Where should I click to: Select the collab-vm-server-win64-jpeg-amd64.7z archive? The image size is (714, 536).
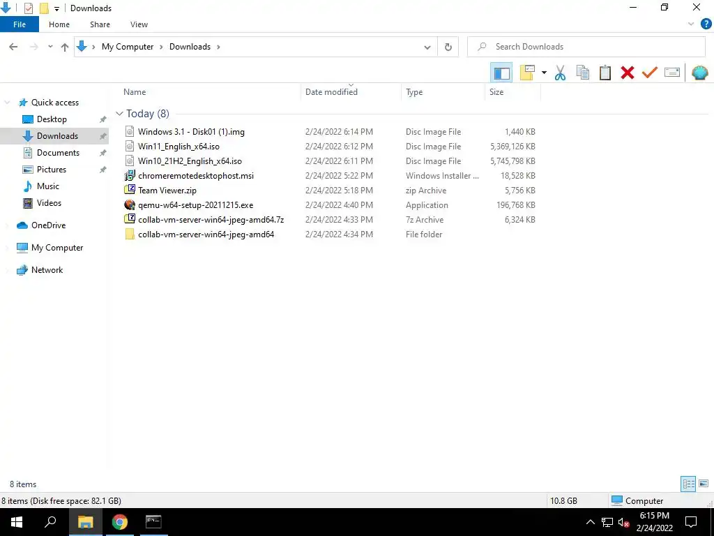(x=211, y=220)
